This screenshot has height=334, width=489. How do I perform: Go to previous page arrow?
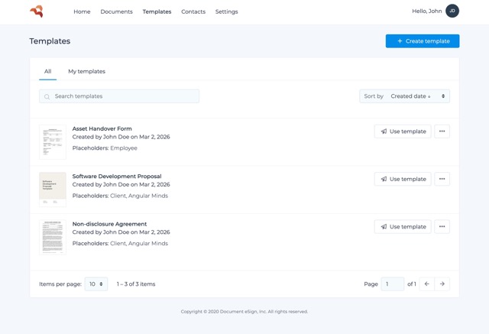tap(426, 284)
